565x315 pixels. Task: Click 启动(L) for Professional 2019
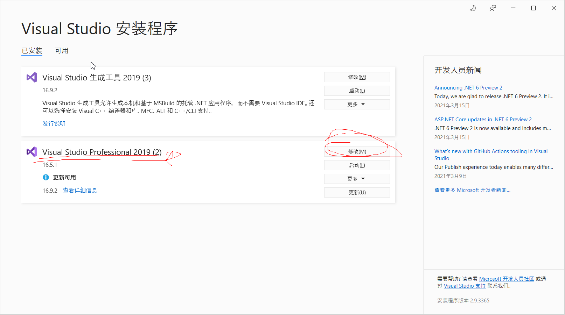coord(357,165)
